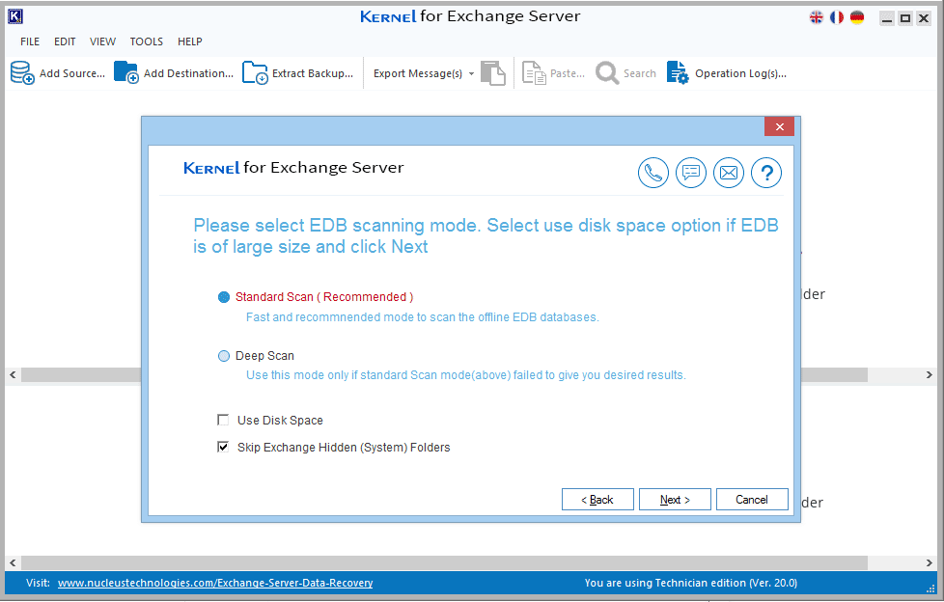The width and height of the screenshot is (944, 602).
Task: Click the Operation Log(s)... label
Action: tap(740, 73)
